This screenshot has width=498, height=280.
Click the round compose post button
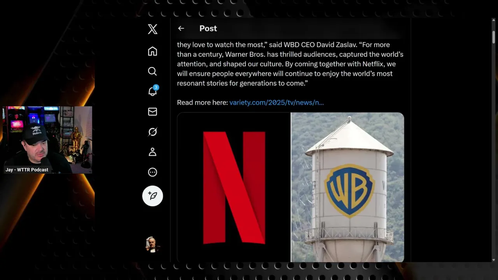[x=153, y=196]
